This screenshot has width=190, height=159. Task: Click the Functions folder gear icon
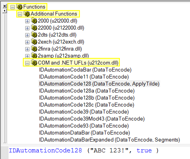(x=19, y=7)
